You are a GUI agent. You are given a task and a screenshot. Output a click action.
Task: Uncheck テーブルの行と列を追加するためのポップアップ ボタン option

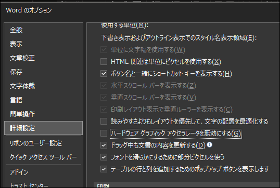tap(104, 169)
